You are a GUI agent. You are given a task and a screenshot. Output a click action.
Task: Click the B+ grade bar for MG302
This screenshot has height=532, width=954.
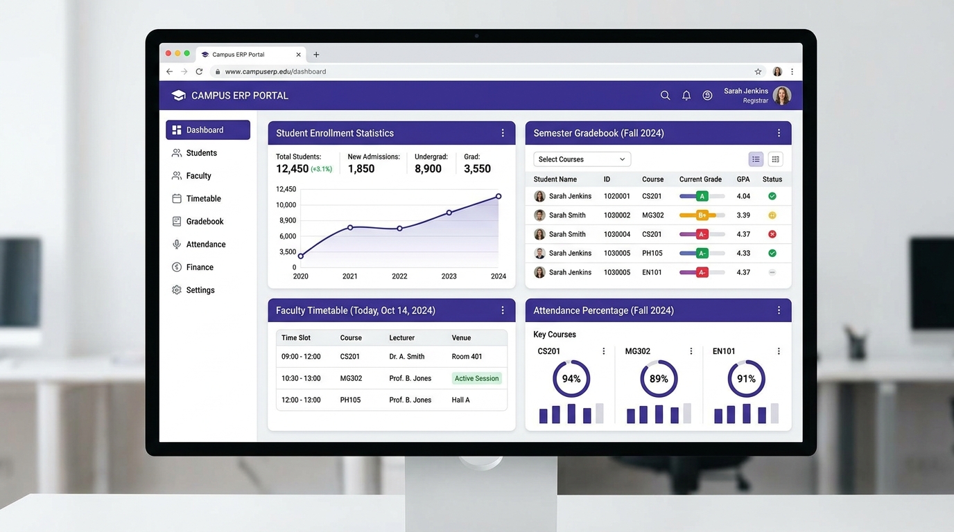(702, 215)
